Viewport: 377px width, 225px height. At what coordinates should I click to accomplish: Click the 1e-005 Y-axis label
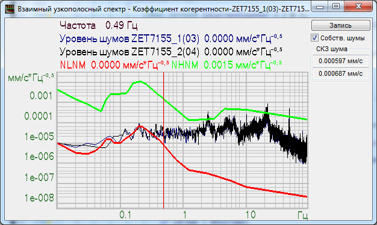click(39, 137)
